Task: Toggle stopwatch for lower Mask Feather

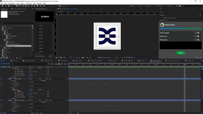Action: point(16,93)
